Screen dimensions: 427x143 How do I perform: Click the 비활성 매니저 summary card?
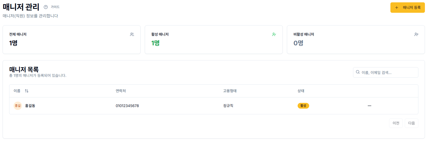(356, 40)
